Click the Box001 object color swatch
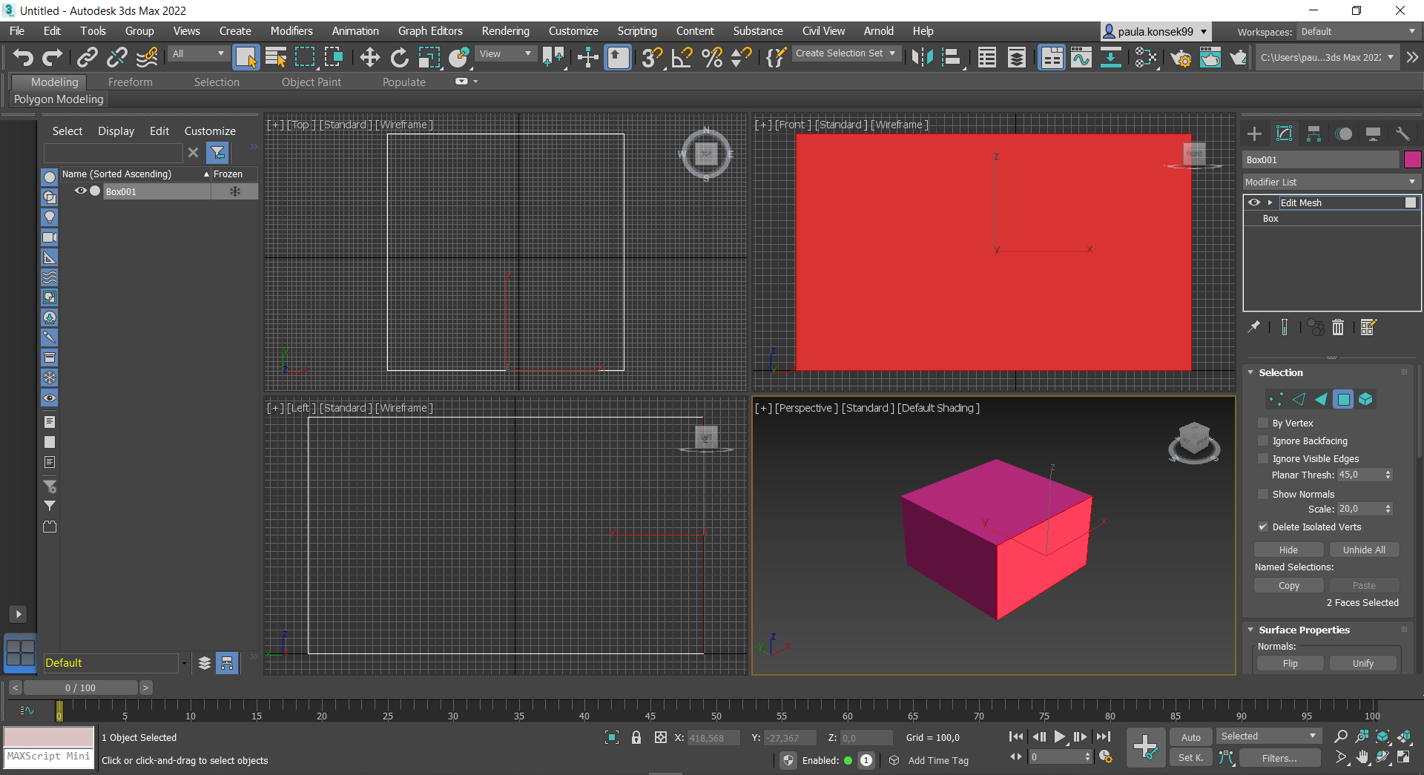This screenshot has width=1424, height=775. coord(1412,159)
